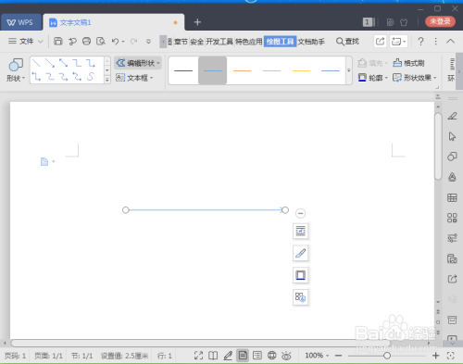
Task: Add a new document tab with plus
Action: (x=197, y=22)
